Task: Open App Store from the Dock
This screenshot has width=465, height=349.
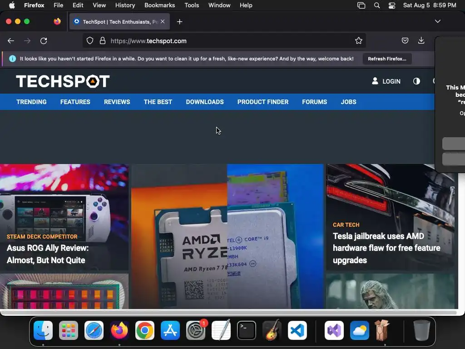Action: pos(170,330)
